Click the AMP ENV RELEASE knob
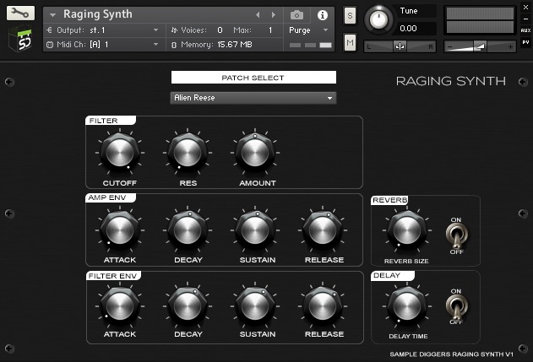Image resolution: width=533 pixels, height=362 pixels. (x=323, y=230)
